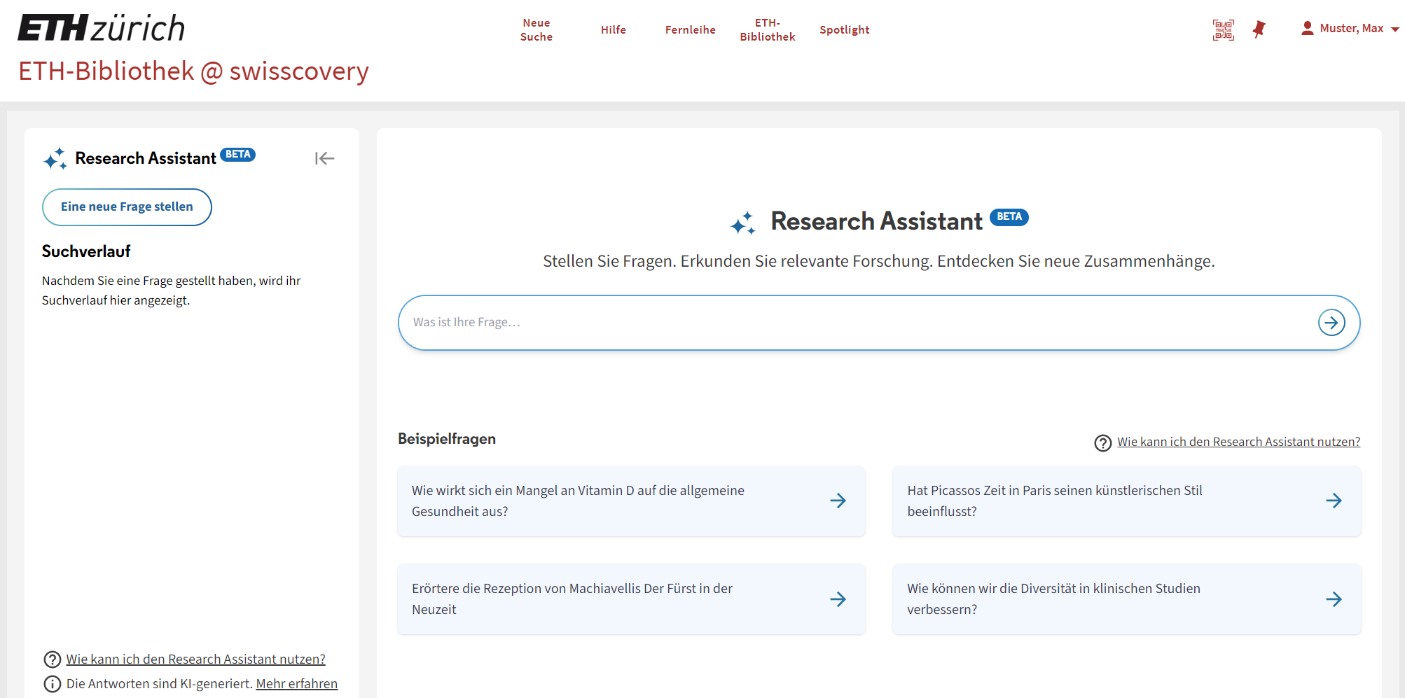Click ETH-Bibliothek @ swisscovery title link
1405x698 pixels.
click(x=193, y=71)
